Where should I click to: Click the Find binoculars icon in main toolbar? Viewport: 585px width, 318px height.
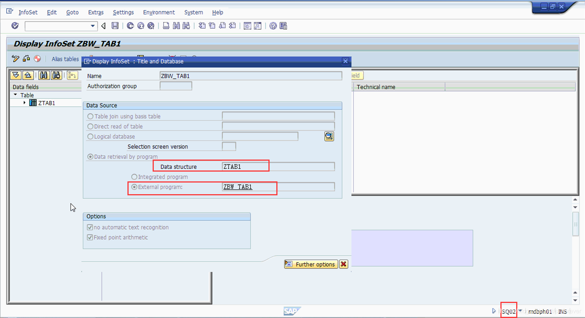[176, 26]
